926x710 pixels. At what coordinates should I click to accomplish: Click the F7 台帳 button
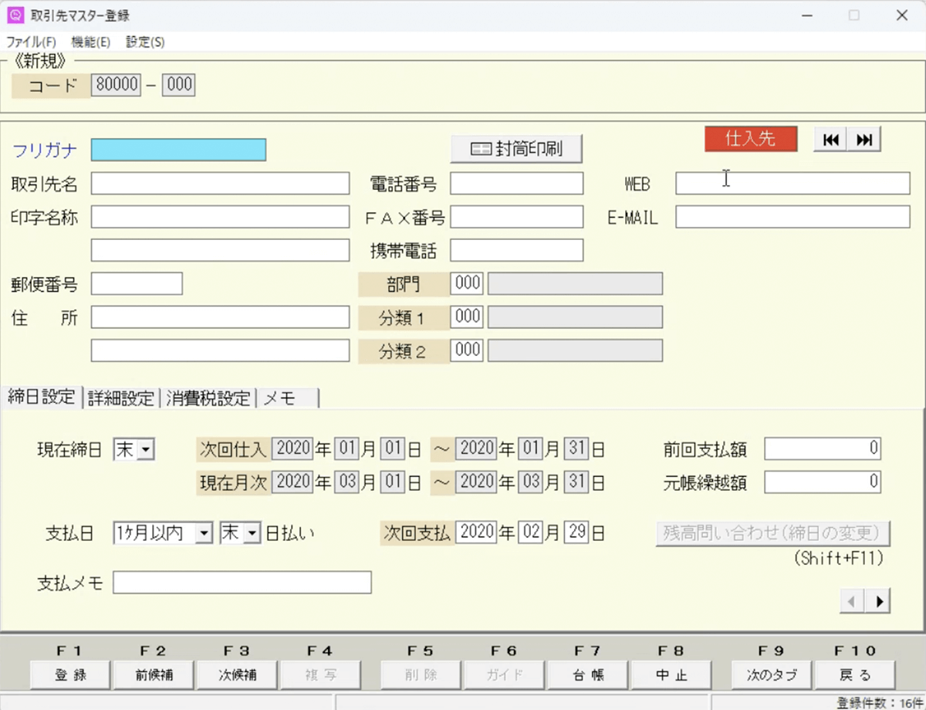pos(587,675)
